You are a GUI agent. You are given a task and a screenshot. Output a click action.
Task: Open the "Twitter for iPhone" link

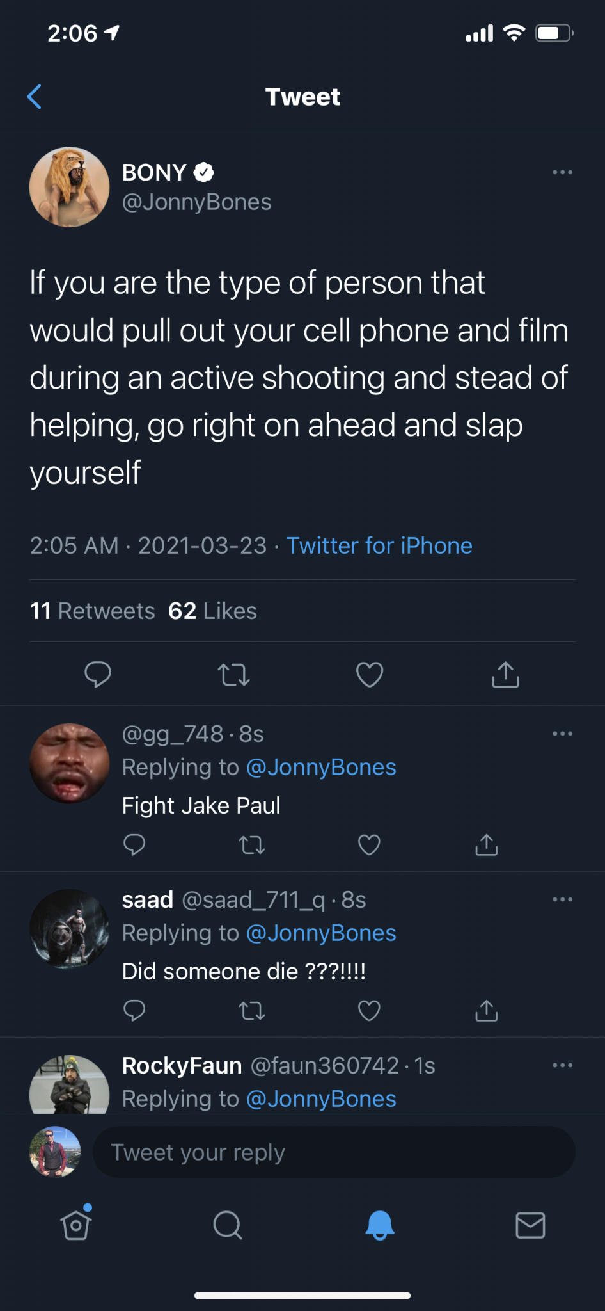379,545
